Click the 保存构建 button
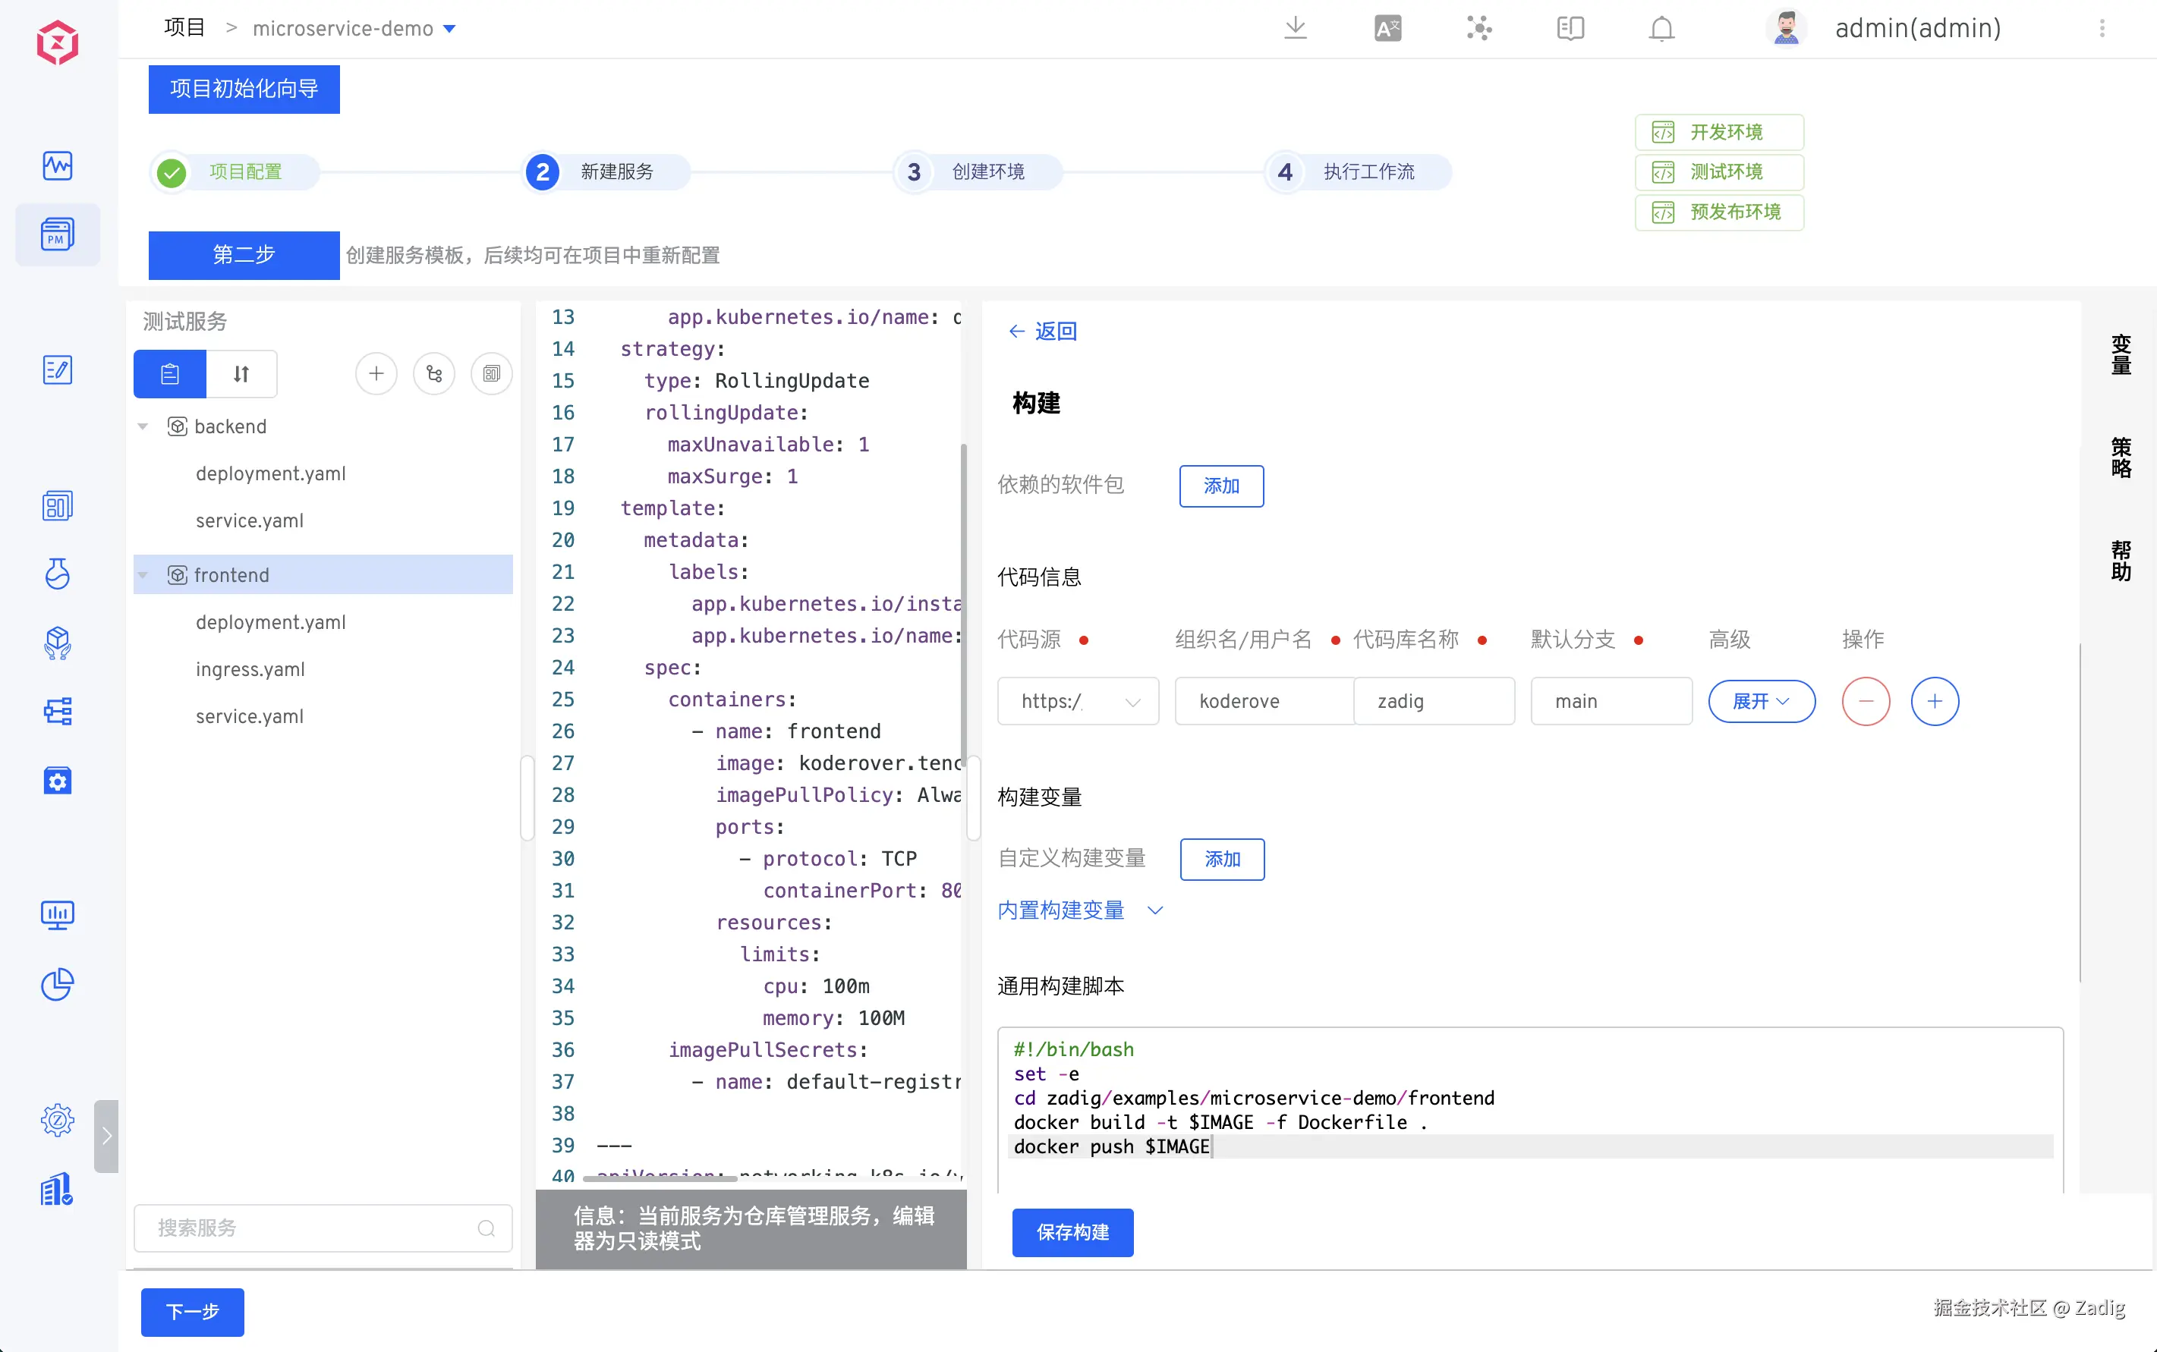2157x1352 pixels. point(1072,1232)
